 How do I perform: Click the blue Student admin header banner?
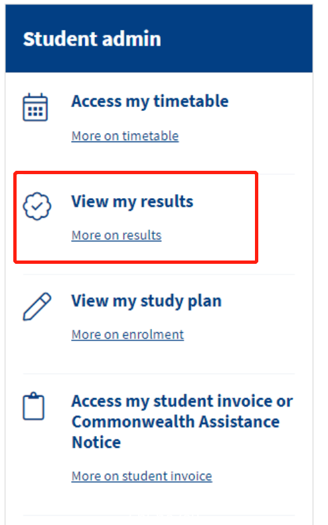159,39
